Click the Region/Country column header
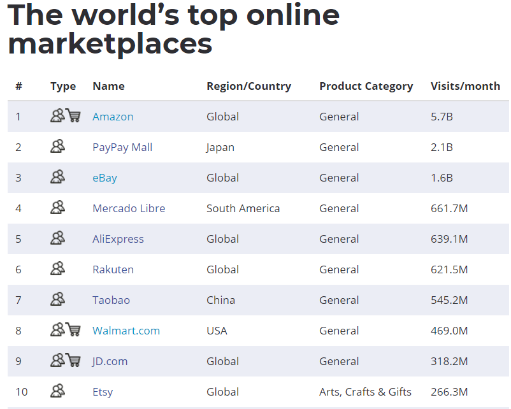The height and width of the screenshot is (409, 511). [249, 87]
